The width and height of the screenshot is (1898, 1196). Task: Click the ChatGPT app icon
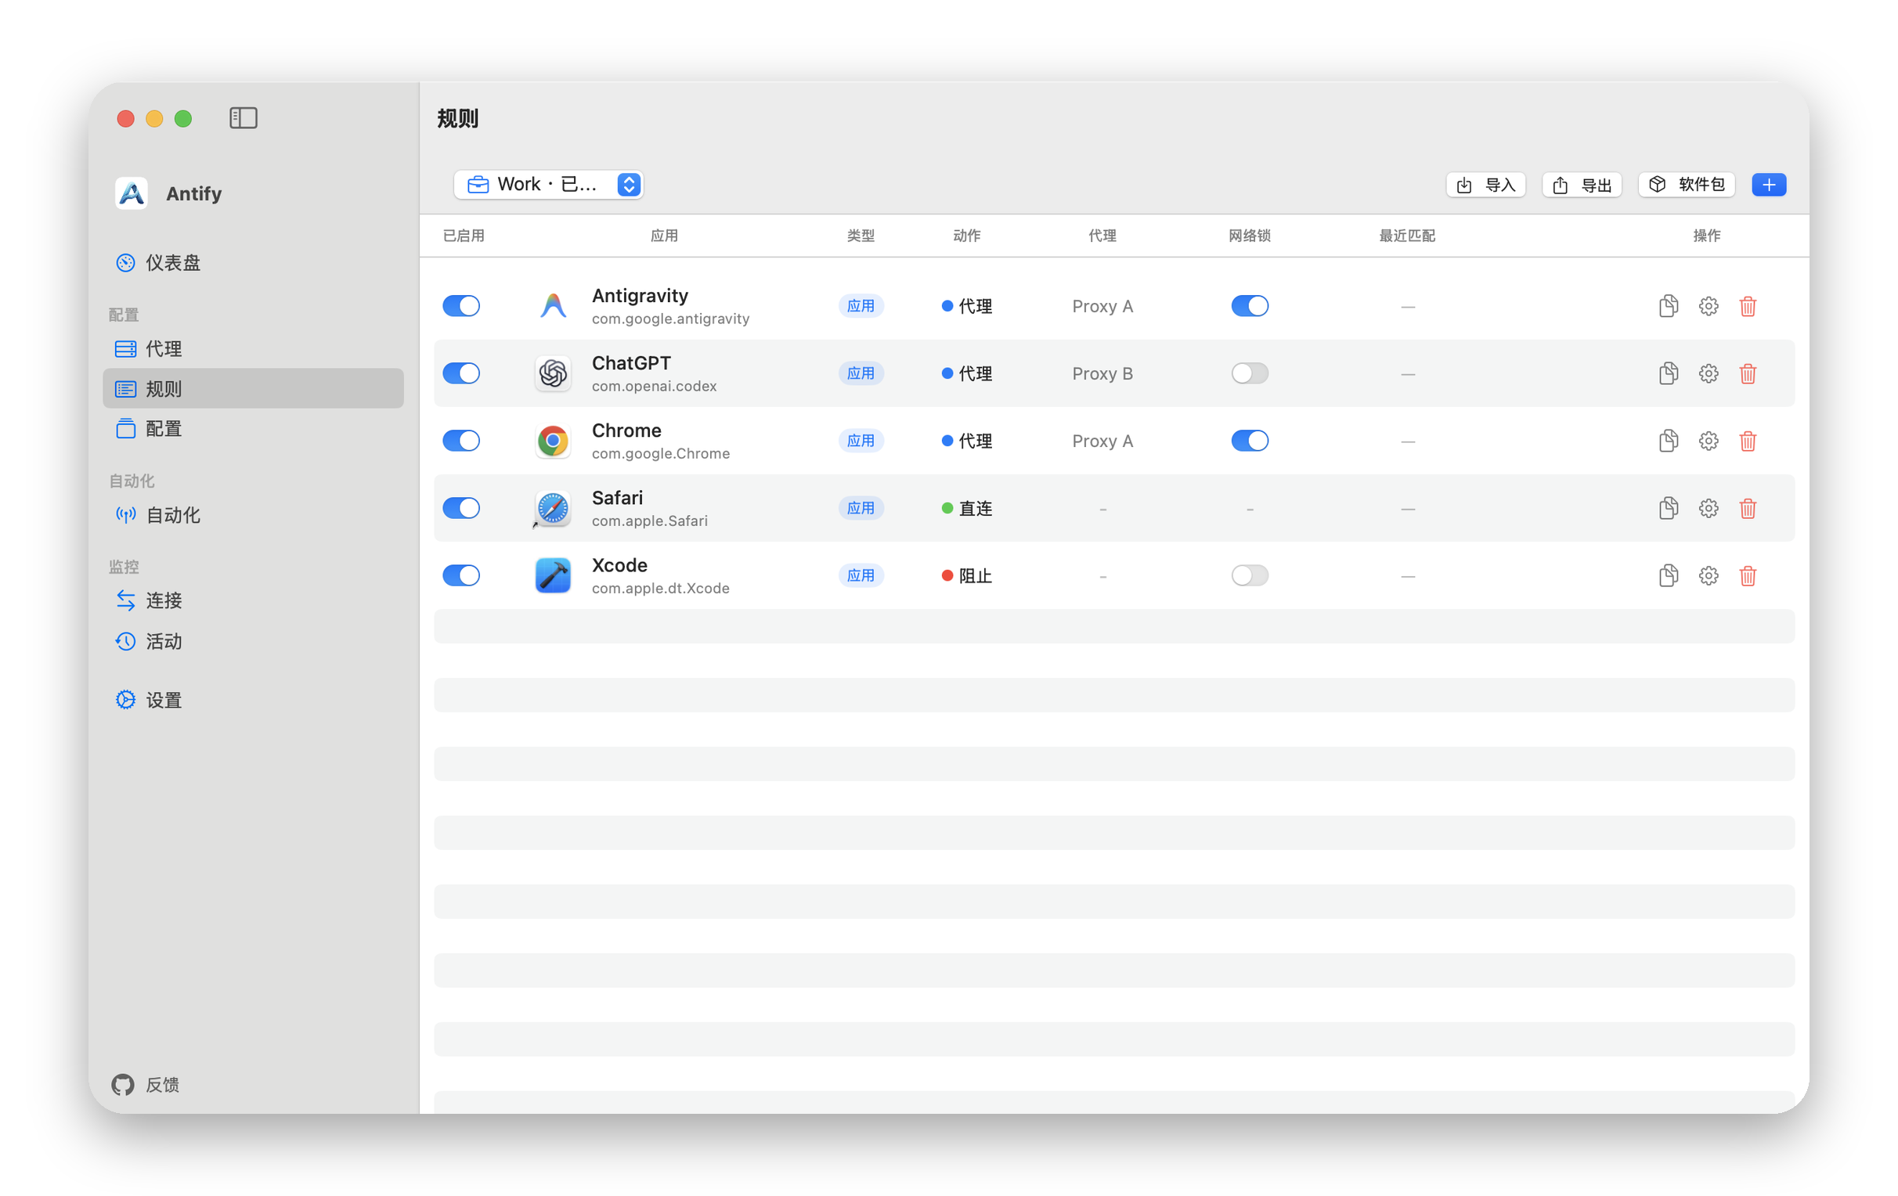(x=553, y=373)
